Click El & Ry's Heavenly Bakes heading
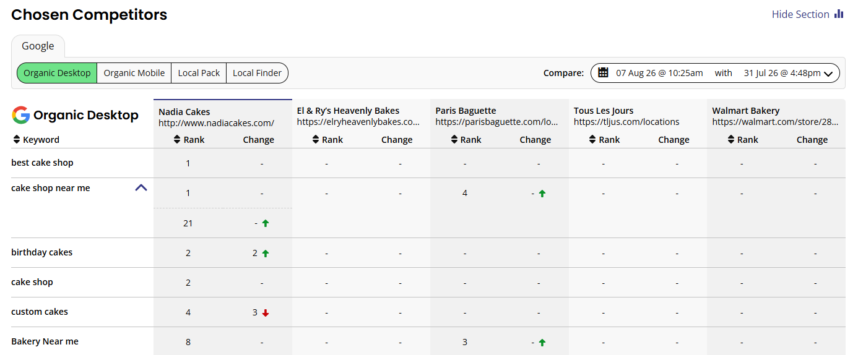 point(348,111)
